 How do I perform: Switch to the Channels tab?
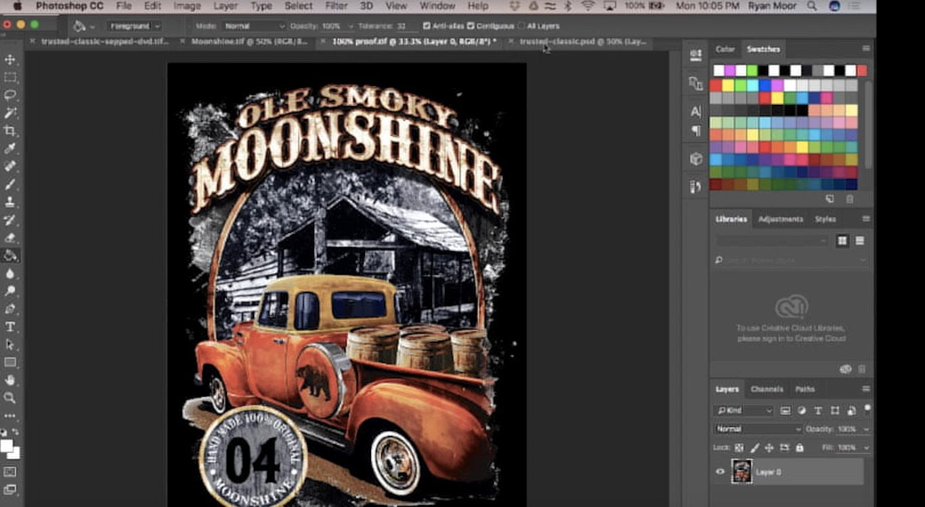coord(767,389)
